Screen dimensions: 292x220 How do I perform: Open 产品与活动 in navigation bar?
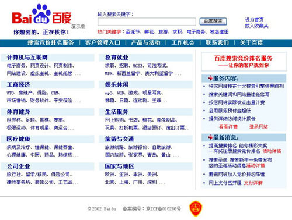point(145,43)
